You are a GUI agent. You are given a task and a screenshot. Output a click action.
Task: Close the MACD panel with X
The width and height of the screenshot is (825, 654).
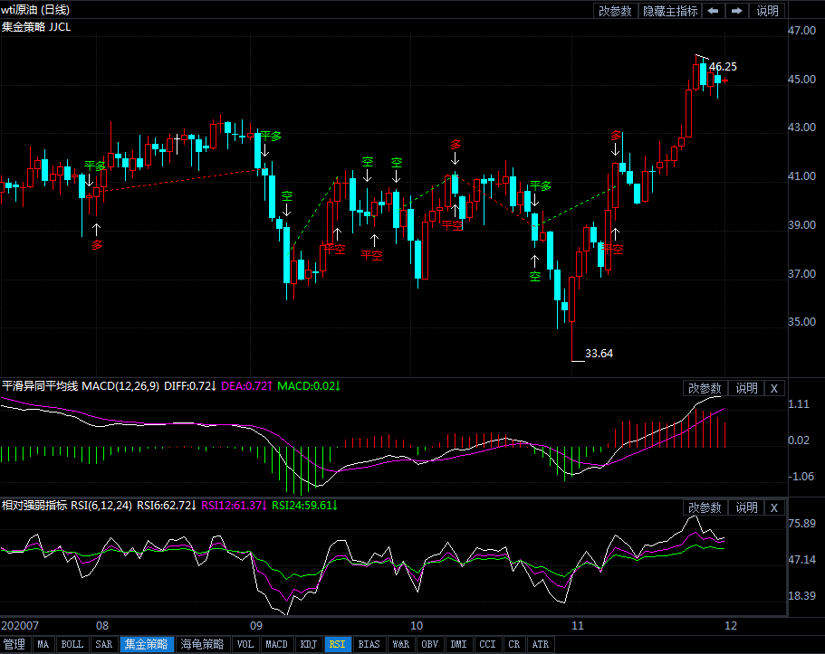[x=773, y=388]
